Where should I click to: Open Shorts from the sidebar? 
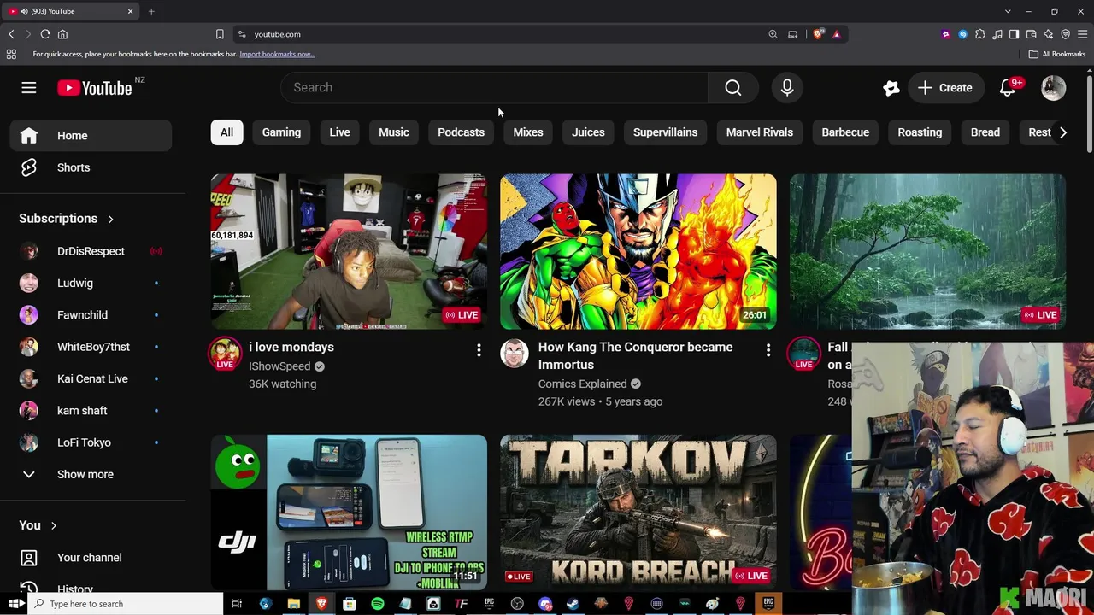click(91, 167)
